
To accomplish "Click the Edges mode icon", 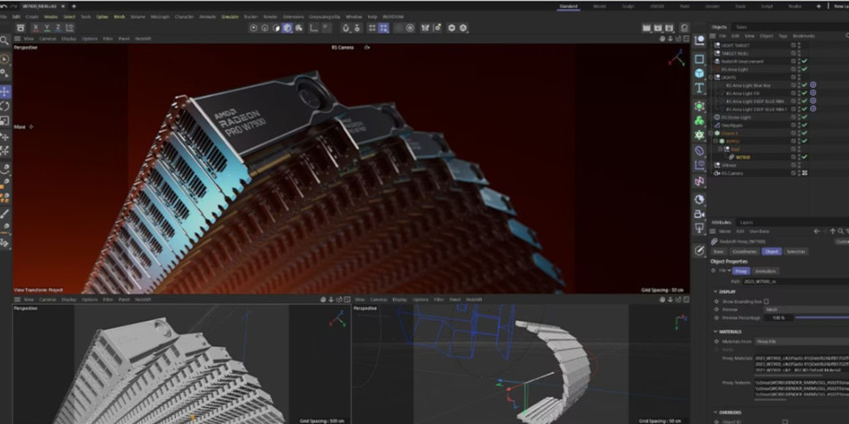I will pyautogui.click(x=265, y=28).
